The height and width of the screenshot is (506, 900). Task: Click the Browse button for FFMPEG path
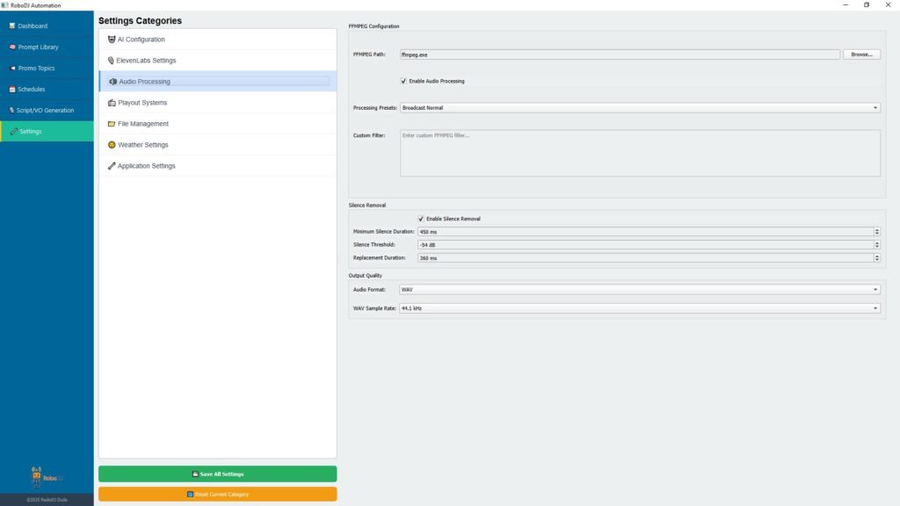pyautogui.click(x=861, y=54)
